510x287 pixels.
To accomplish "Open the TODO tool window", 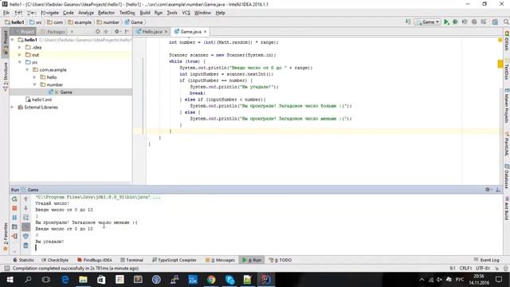I will (280, 260).
